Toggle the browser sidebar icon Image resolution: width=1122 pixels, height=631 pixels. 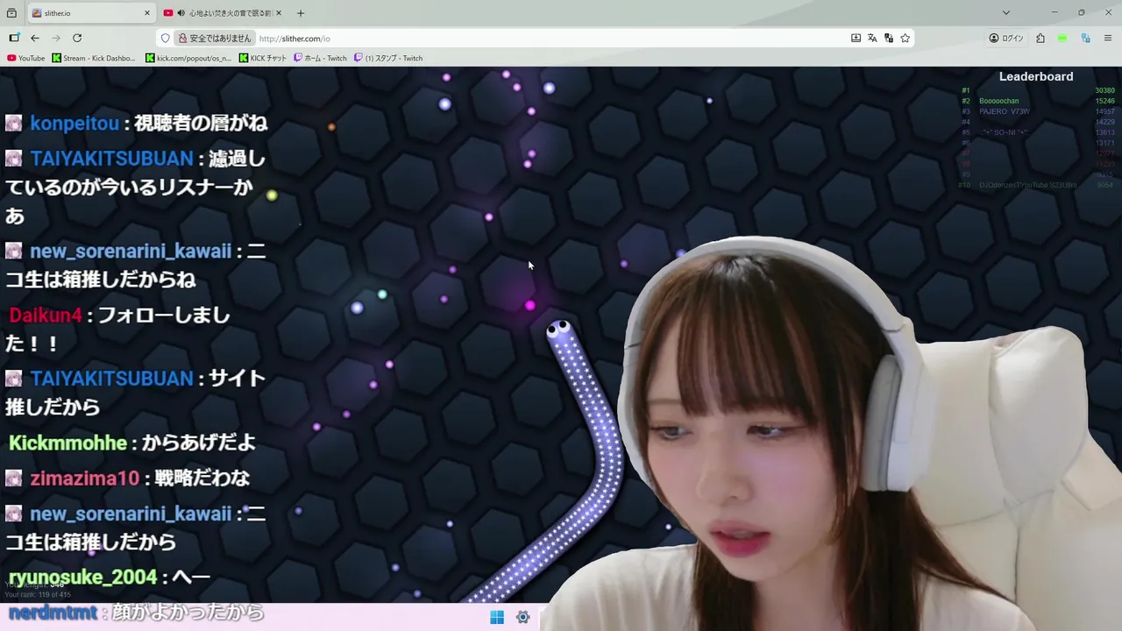pyautogui.click(x=14, y=38)
